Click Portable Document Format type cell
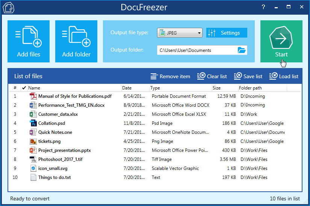Viewport: 310px width, 206px height. click(179, 96)
